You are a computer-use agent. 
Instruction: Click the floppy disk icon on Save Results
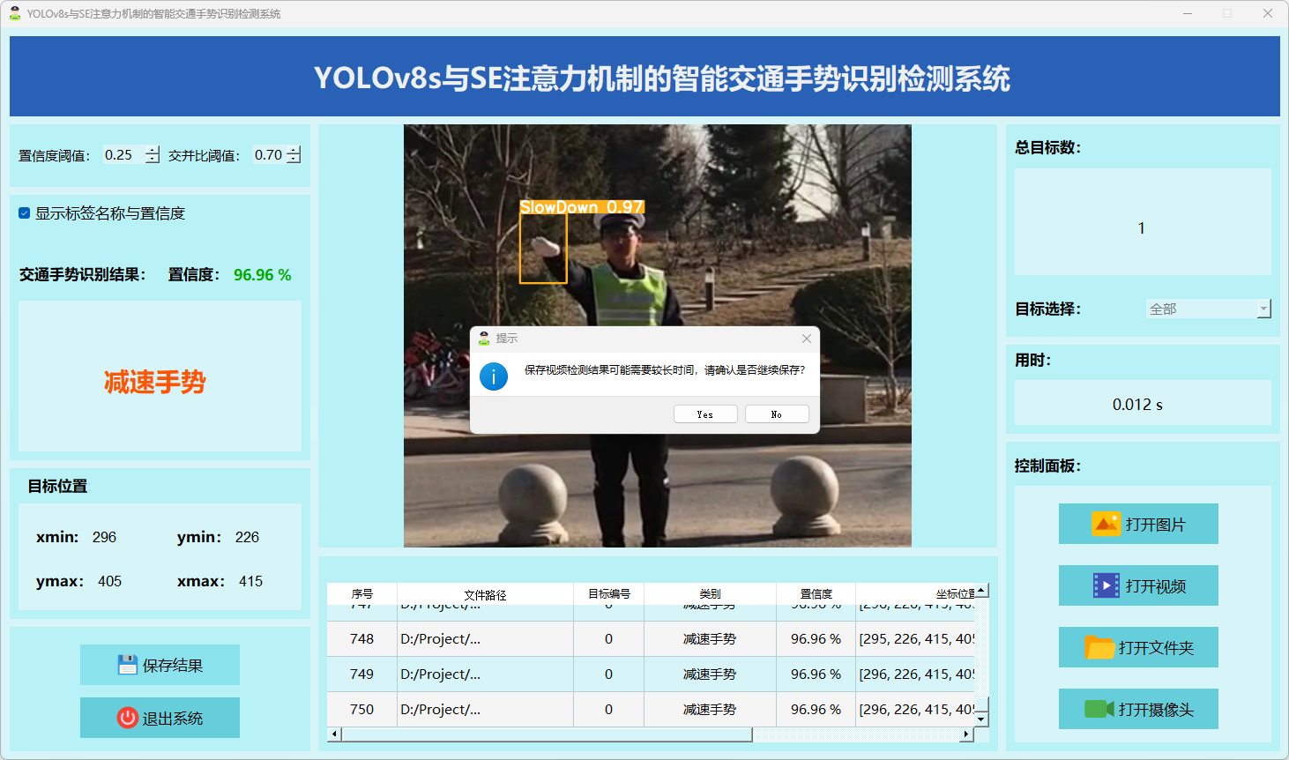128,665
